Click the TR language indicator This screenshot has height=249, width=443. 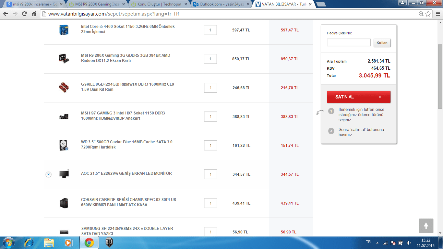368,242
